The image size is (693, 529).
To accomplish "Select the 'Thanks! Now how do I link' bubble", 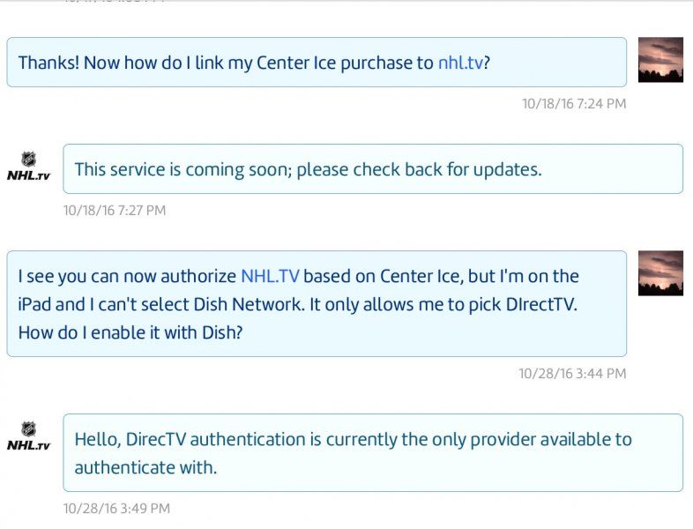I will [x=317, y=63].
